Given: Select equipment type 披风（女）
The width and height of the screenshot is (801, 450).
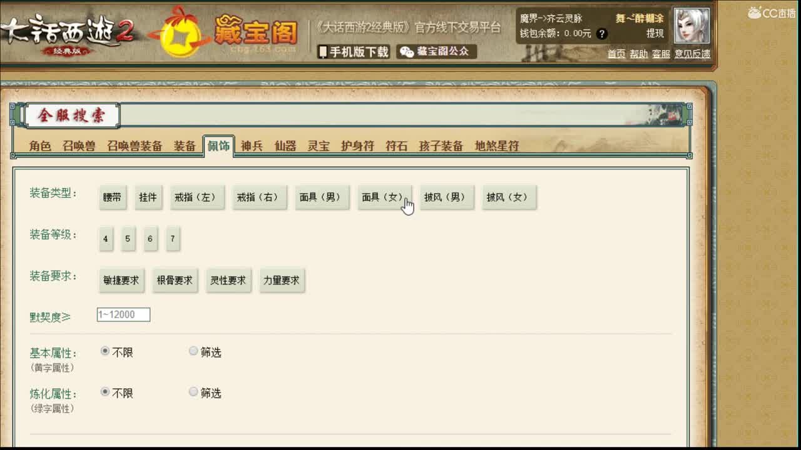Looking at the screenshot, I should click(x=509, y=197).
